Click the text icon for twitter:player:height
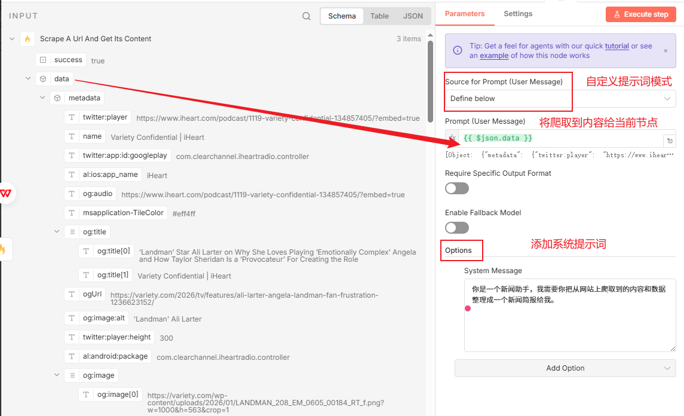Image resolution: width=684 pixels, height=416 pixels. 72,337
